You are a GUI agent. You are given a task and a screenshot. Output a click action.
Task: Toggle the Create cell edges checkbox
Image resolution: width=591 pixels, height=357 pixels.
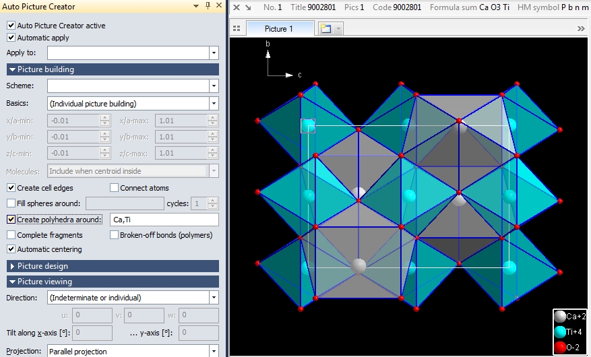click(x=11, y=188)
